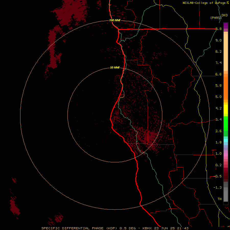
Task: Pick the bright green segment of the color bar
Action: [226, 123]
